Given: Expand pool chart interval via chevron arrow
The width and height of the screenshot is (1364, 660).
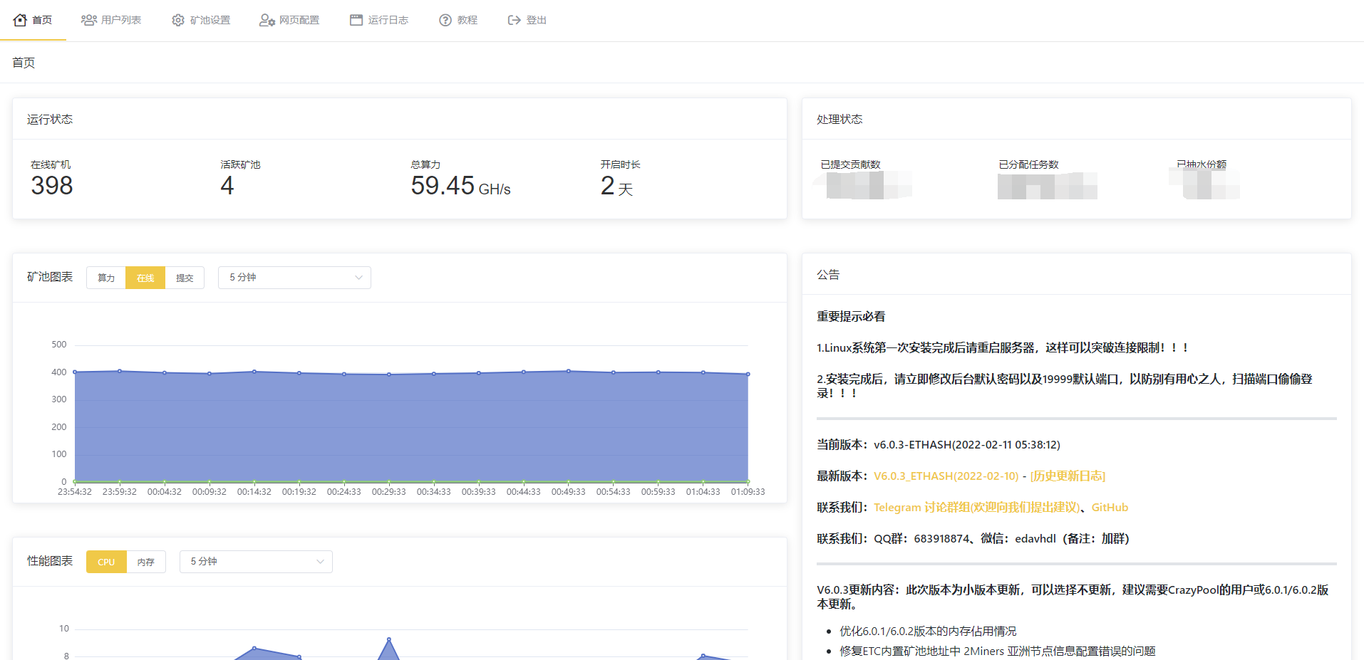Looking at the screenshot, I should pyautogui.click(x=358, y=278).
